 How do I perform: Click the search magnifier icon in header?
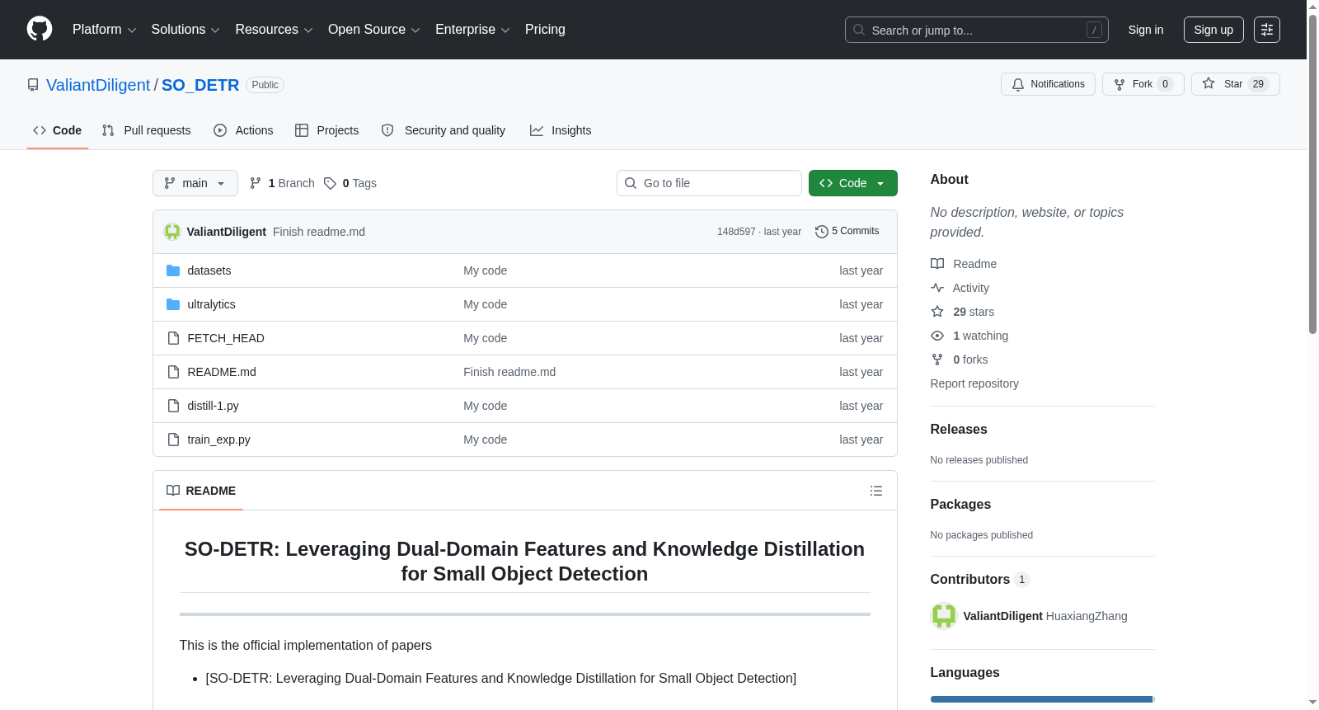[859, 30]
